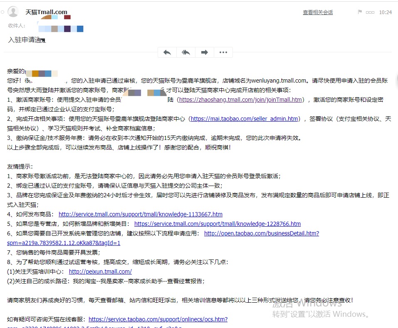Screen dimensions: 398x328
Task: Open the zhaoshang.tmall.com joinTmall link
Action: coord(241,100)
